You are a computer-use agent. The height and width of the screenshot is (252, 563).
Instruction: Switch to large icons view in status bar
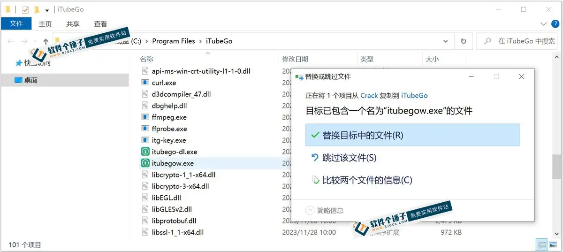553,245
